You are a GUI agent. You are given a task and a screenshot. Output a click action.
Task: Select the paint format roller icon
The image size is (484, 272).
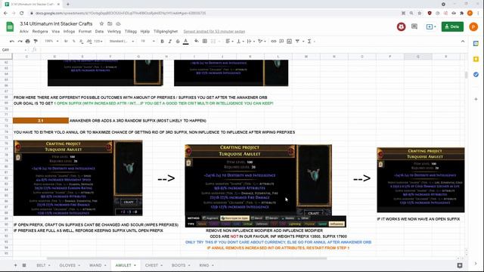(36, 41)
